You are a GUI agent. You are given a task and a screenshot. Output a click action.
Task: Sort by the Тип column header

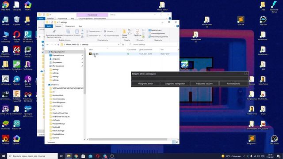tap(162, 49)
